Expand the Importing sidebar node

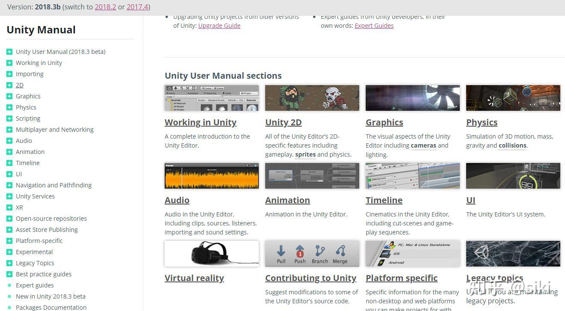tap(9, 74)
